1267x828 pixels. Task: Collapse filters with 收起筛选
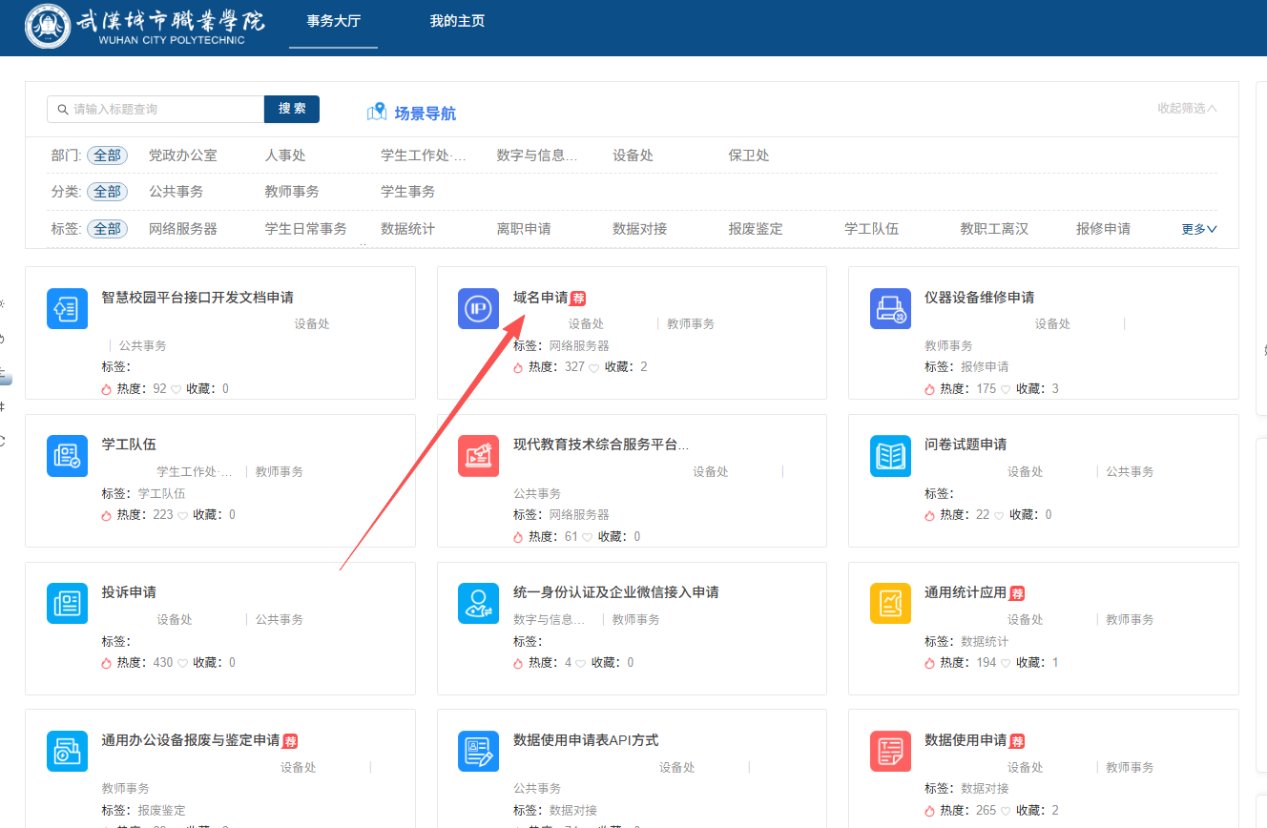click(x=1187, y=109)
